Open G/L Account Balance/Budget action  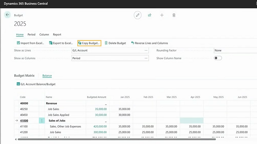tap(36, 84)
